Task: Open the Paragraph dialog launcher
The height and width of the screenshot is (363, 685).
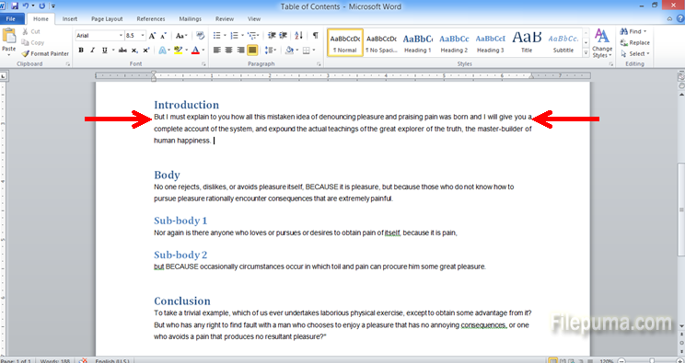Action: coord(319,64)
